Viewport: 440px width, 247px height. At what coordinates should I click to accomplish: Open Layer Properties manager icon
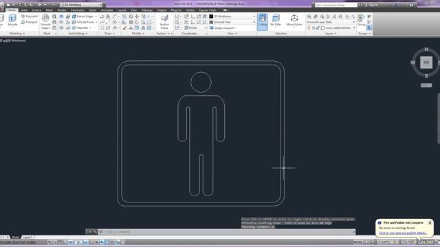point(309,16)
